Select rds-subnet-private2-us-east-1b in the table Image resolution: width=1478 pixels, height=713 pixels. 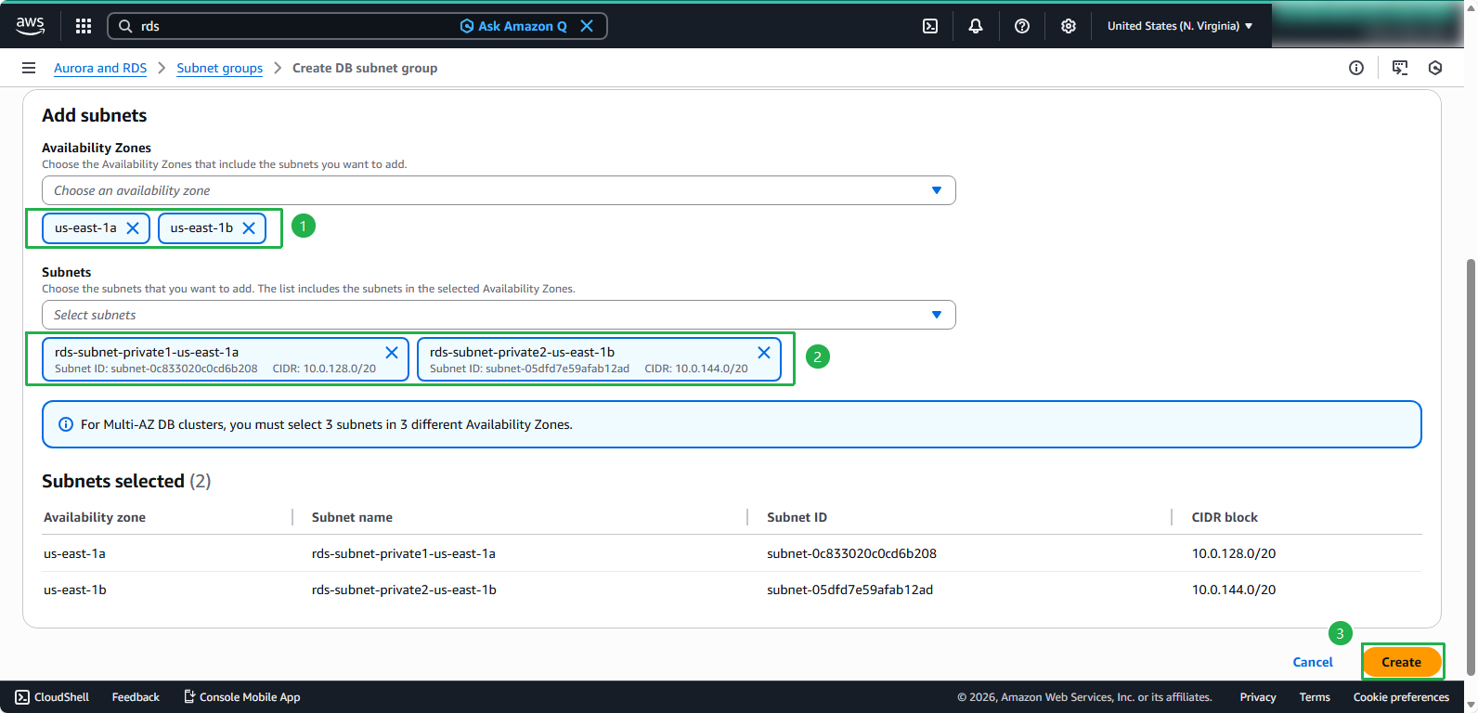pyautogui.click(x=404, y=590)
